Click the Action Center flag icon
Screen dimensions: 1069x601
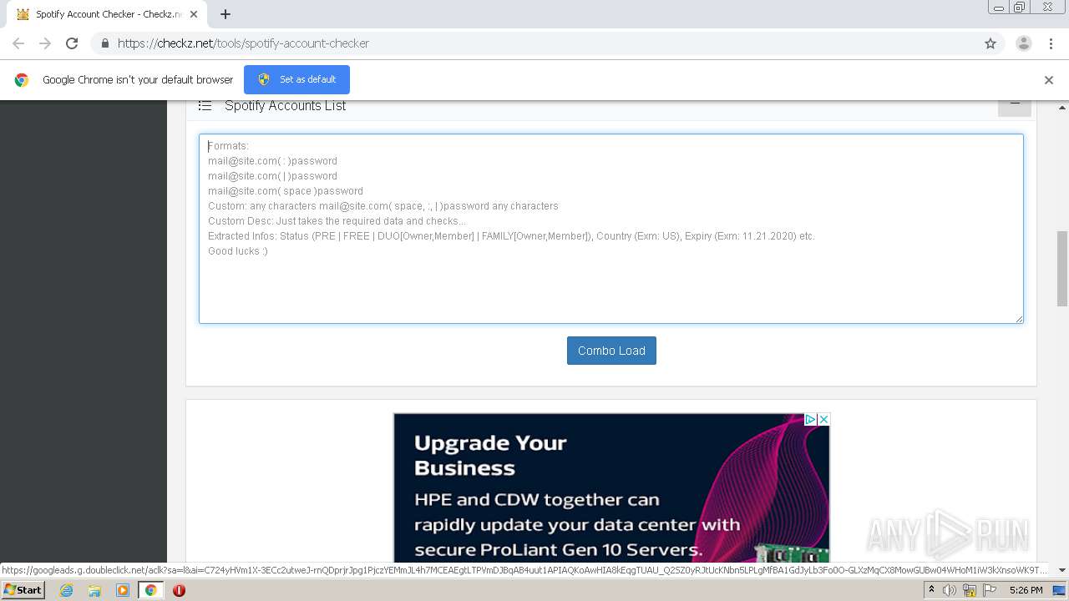pyautogui.click(x=988, y=590)
